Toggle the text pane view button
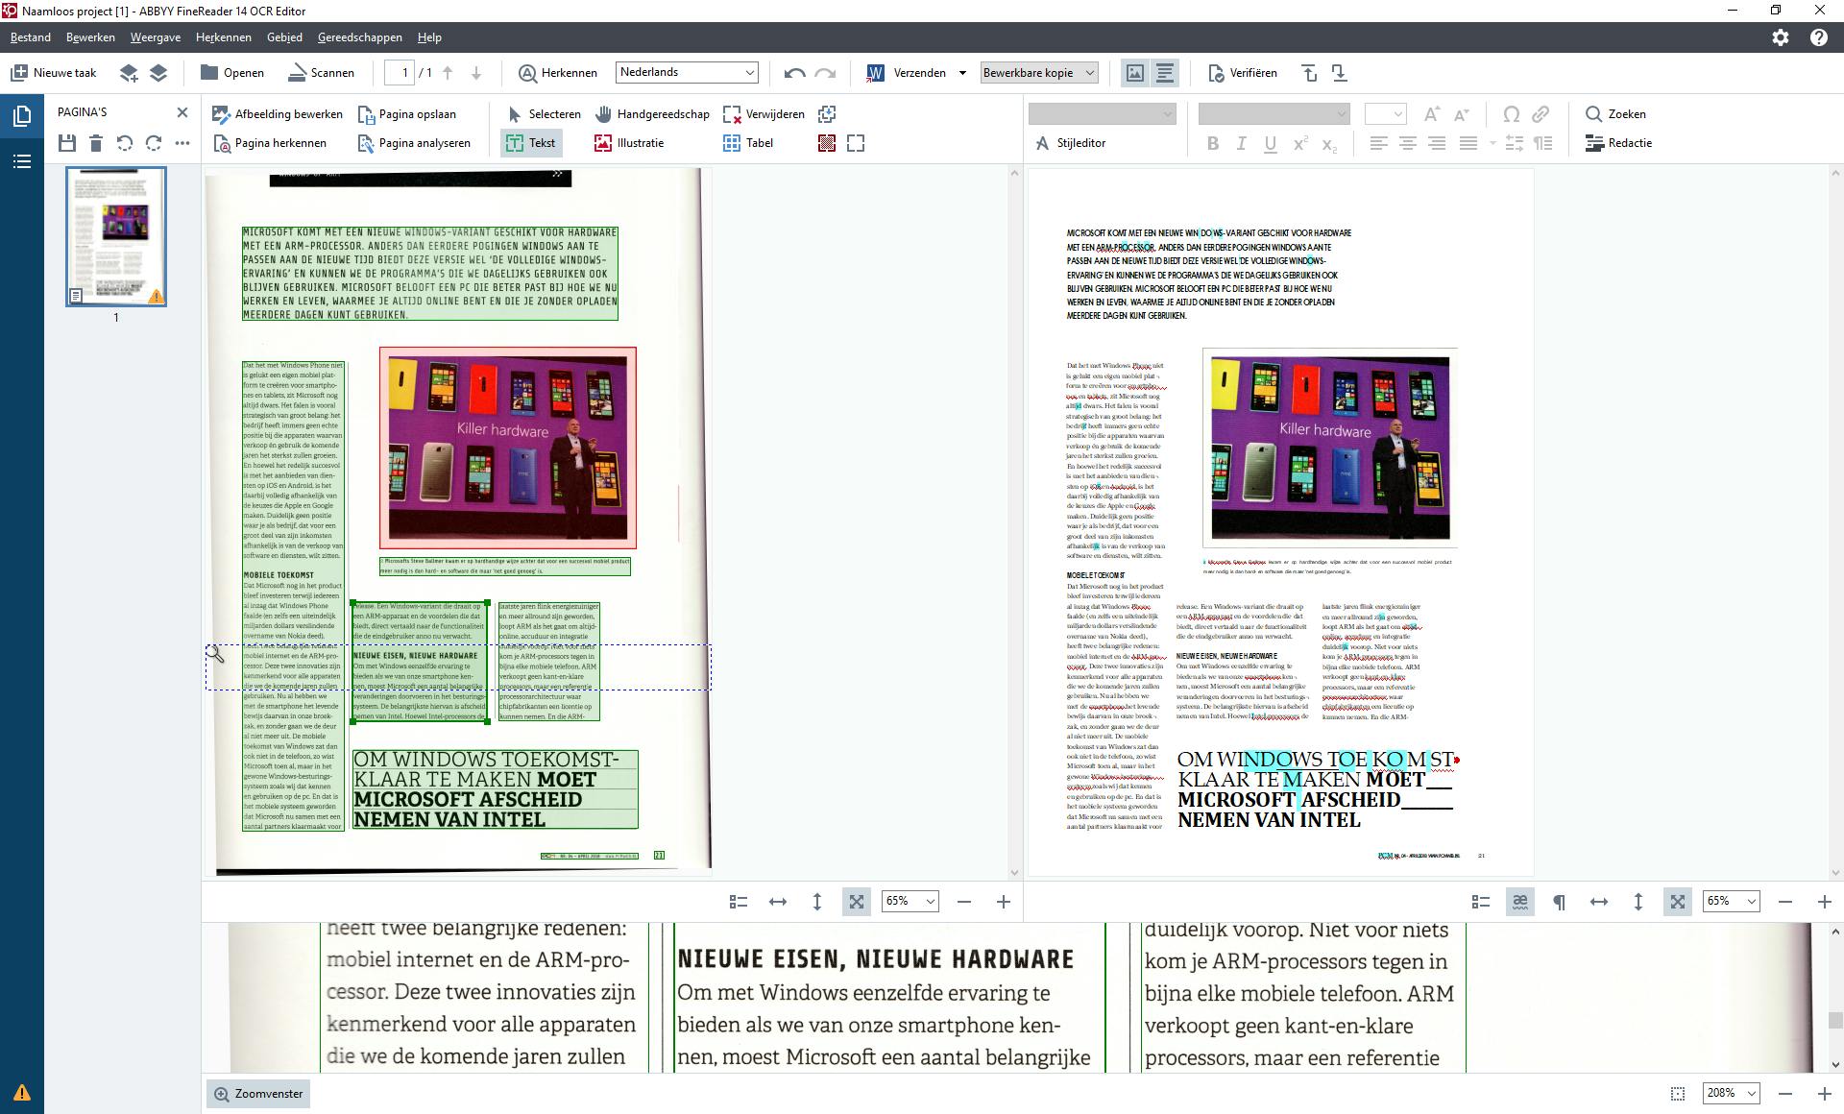The image size is (1844, 1114). point(1164,73)
